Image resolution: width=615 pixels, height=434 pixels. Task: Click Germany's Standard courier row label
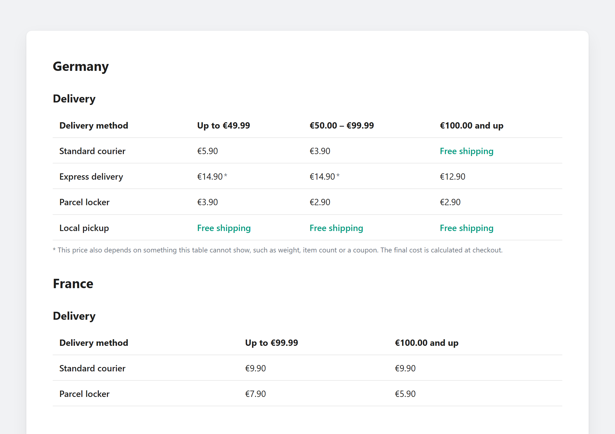point(92,151)
